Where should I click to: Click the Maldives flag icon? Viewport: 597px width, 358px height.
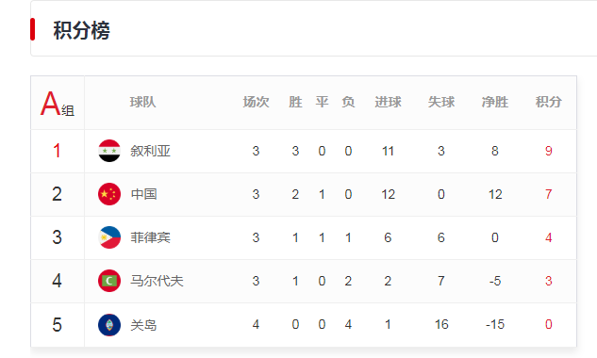tap(109, 281)
